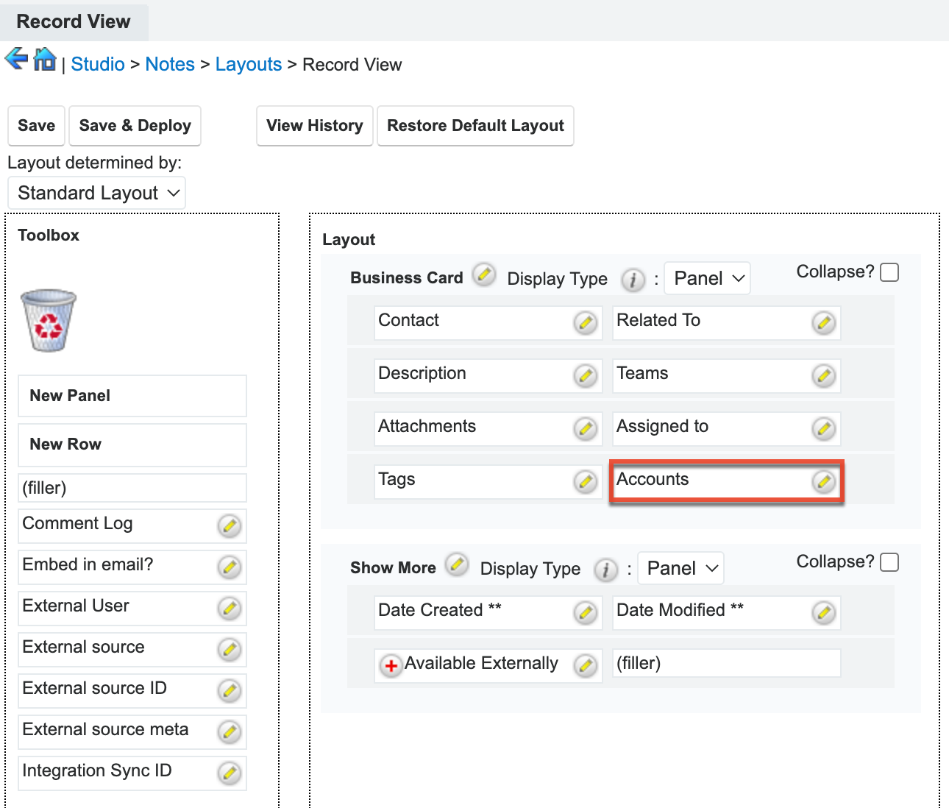This screenshot has height=808, width=949.
Task: Enable Collapse for the Show More panel
Action: 889,561
